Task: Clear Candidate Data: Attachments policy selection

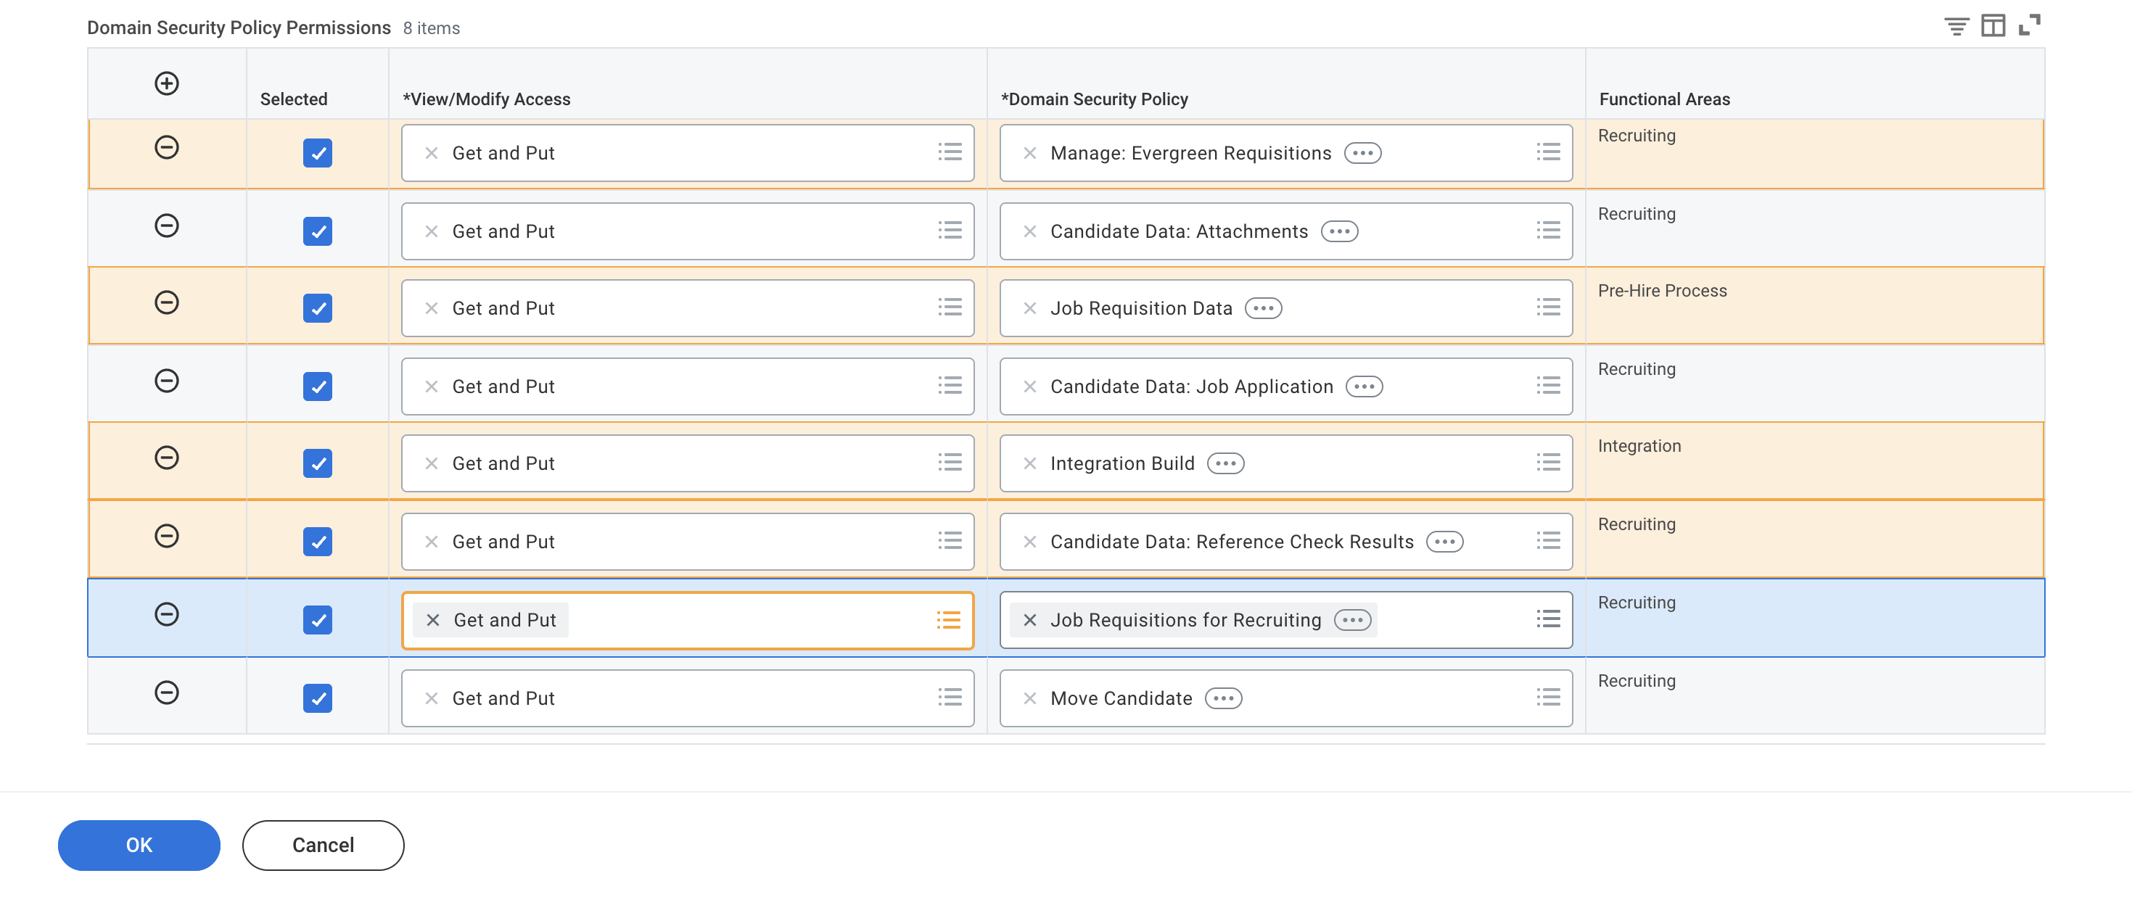Action: [x=1029, y=232]
